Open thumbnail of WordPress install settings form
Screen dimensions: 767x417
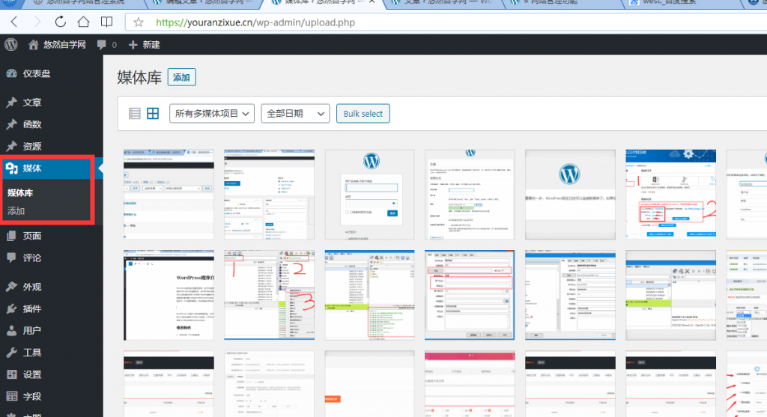pos(470,195)
